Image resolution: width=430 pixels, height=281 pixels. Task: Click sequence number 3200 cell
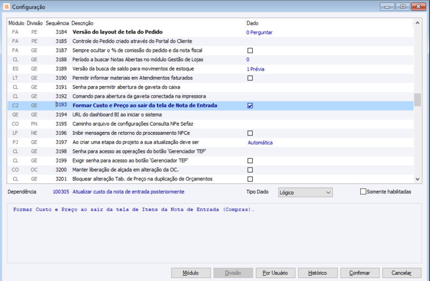[x=61, y=170]
